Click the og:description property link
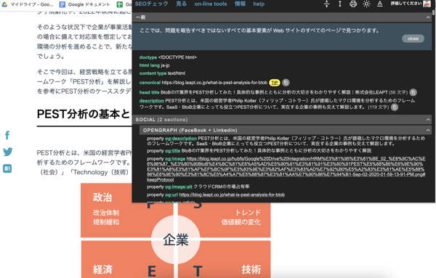436x278 pixels. [x=181, y=139]
